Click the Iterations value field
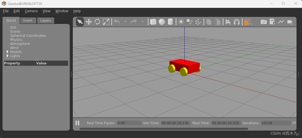Image resolution: width=302 pixels, height=138 pixels. [x=276, y=123]
